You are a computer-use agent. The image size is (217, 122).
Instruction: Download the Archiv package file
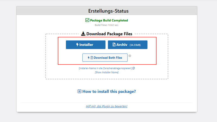click(x=127, y=45)
